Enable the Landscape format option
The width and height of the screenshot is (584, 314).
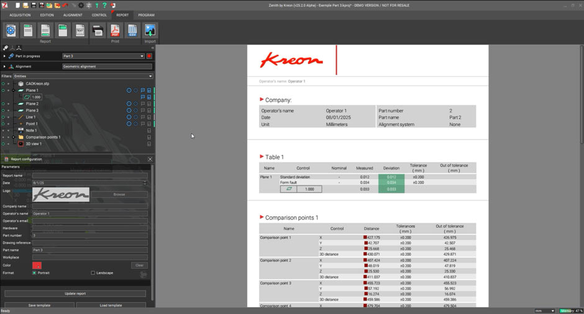pyautogui.click(x=93, y=272)
